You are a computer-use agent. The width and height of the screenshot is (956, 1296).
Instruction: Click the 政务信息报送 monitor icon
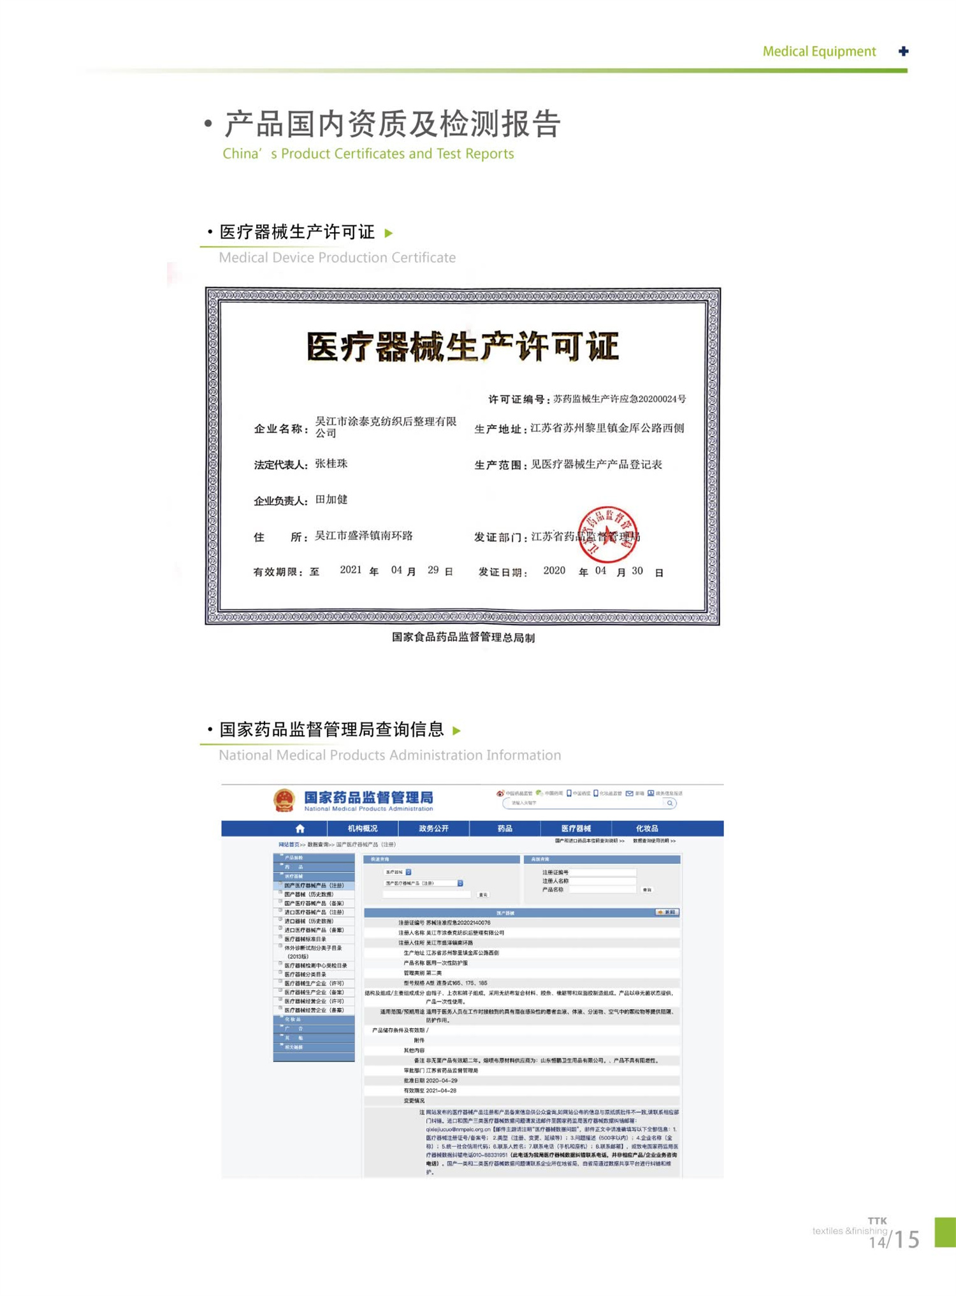click(651, 793)
